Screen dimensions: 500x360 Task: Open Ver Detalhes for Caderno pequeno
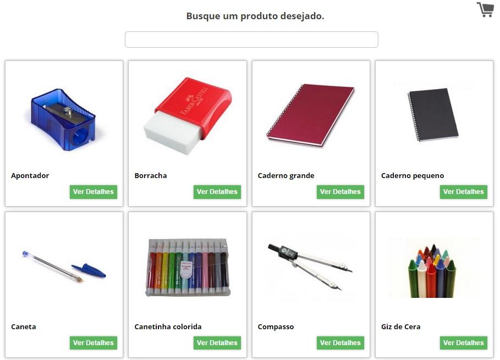click(x=464, y=192)
